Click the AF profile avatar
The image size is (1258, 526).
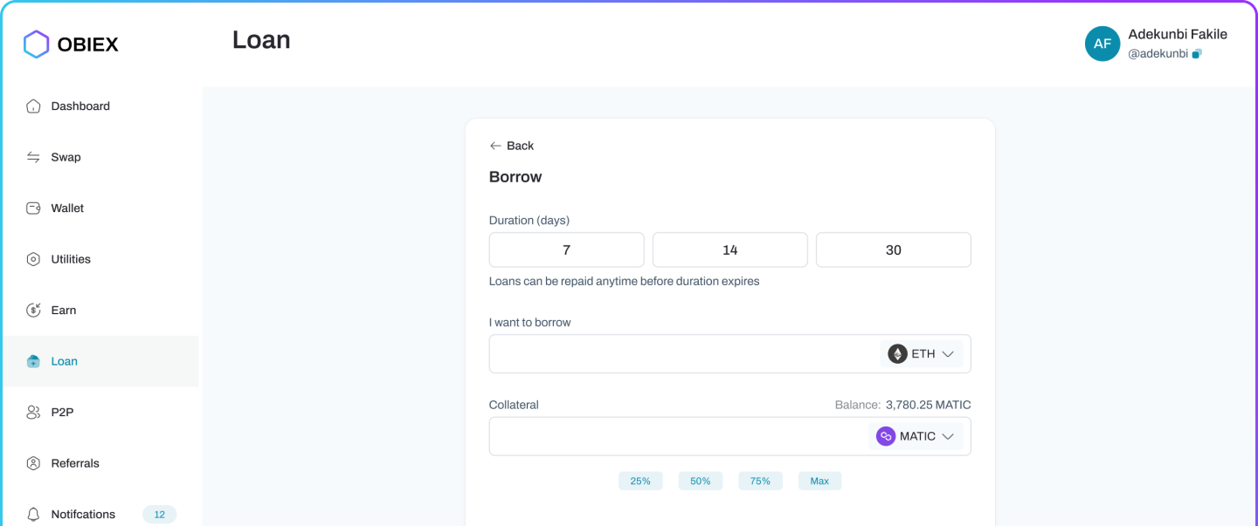point(1102,44)
